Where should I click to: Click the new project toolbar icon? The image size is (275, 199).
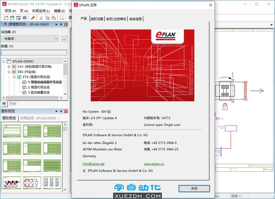[6, 18]
